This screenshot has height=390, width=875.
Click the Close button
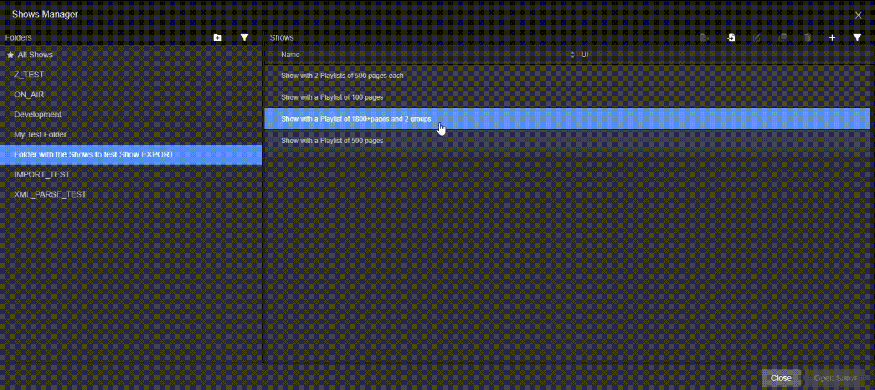point(781,378)
